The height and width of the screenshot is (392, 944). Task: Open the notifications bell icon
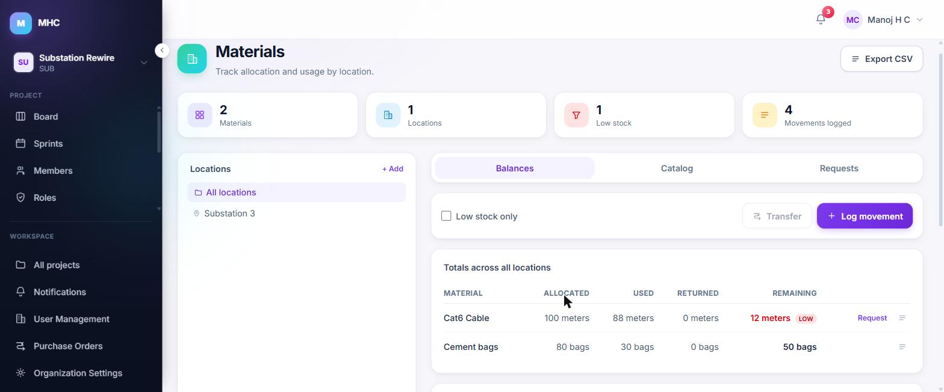(x=821, y=20)
